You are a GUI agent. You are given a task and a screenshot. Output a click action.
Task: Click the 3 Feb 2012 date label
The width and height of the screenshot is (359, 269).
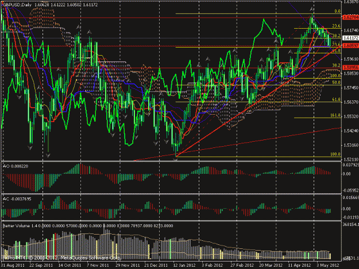tap(212, 266)
